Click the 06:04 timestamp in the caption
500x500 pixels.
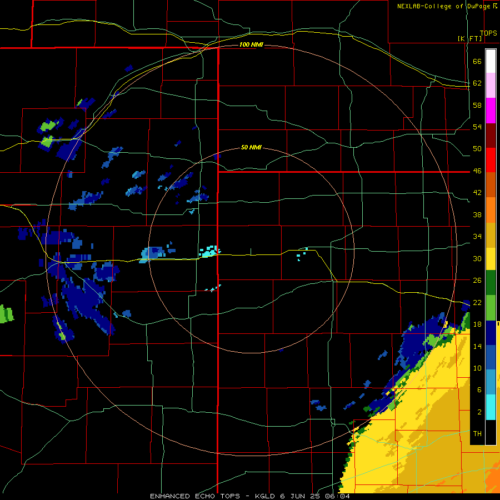pos(337,496)
